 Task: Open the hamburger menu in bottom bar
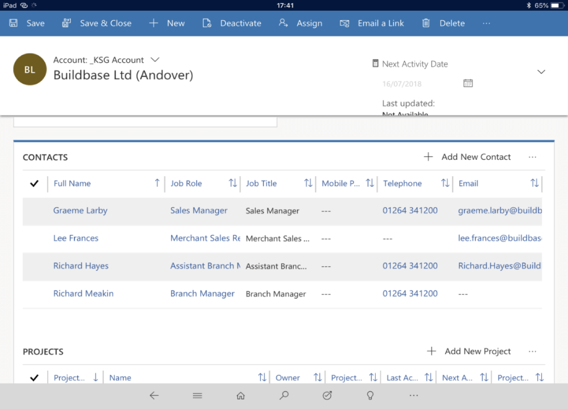(197, 396)
